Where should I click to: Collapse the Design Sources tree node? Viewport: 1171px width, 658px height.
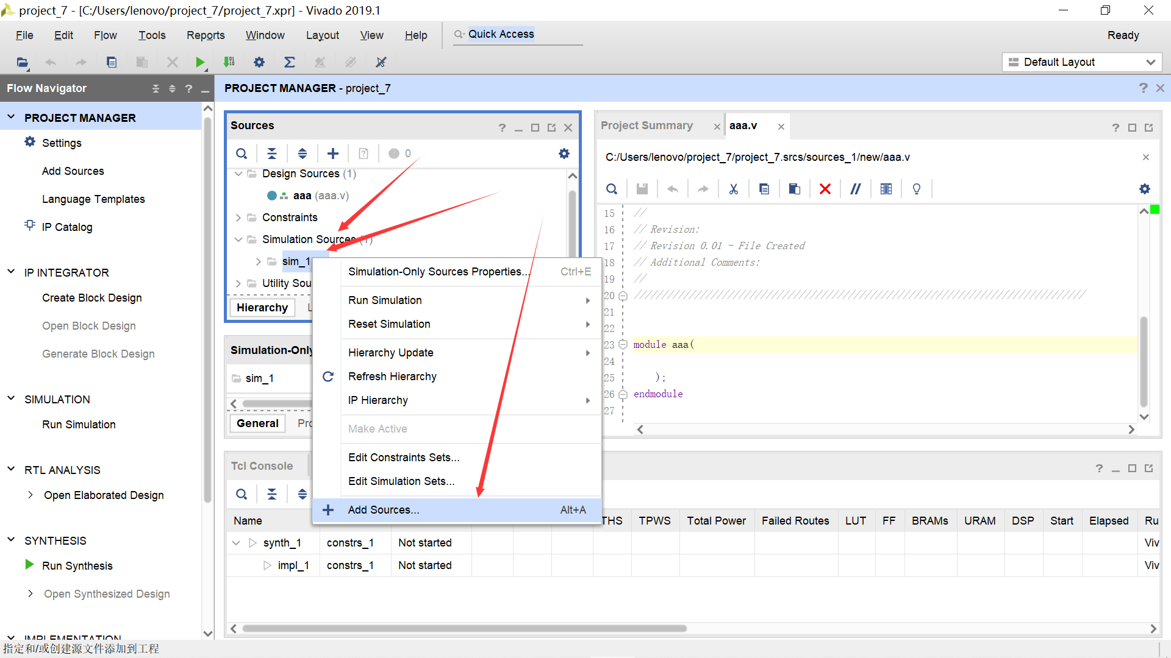tap(238, 174)
